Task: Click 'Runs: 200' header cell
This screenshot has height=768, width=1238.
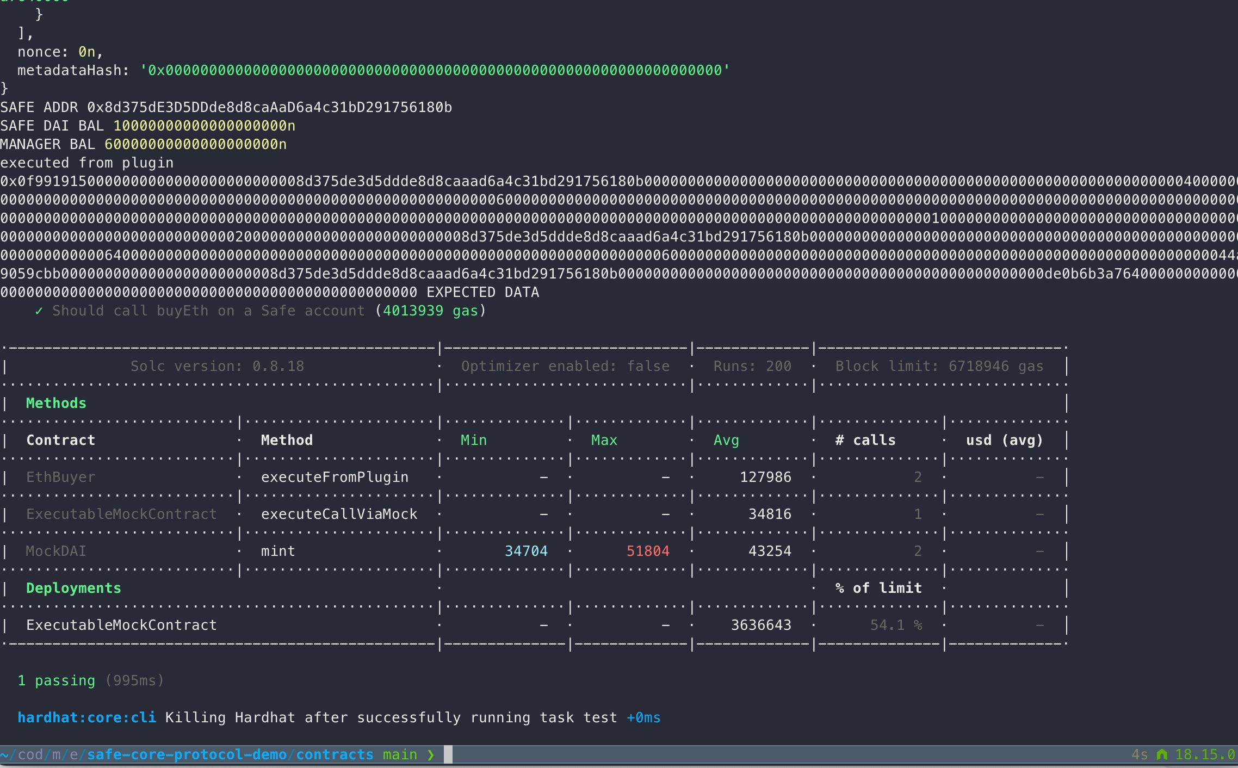Action: coord(753,366)
